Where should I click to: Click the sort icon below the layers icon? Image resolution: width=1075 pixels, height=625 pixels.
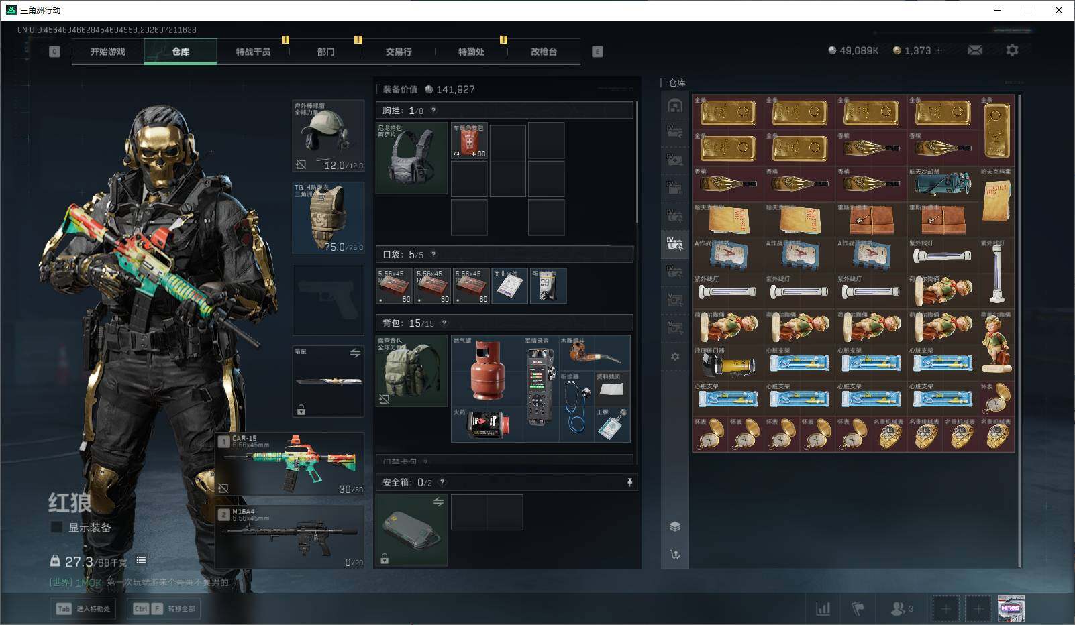click(675, 554)
